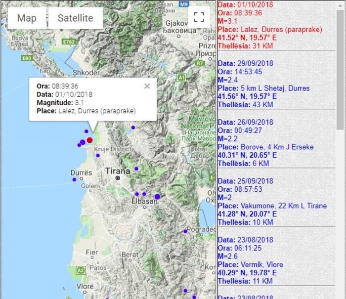Viewport: 346px width, 299px height.
Task: Select the 29/09/2018 Shetaj, Durres entry
Action: point(276,84)
